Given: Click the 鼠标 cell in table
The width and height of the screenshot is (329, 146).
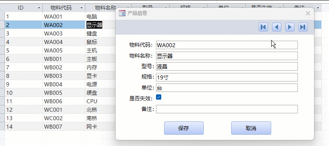Looking at the screenshot, I should [100, 42].
